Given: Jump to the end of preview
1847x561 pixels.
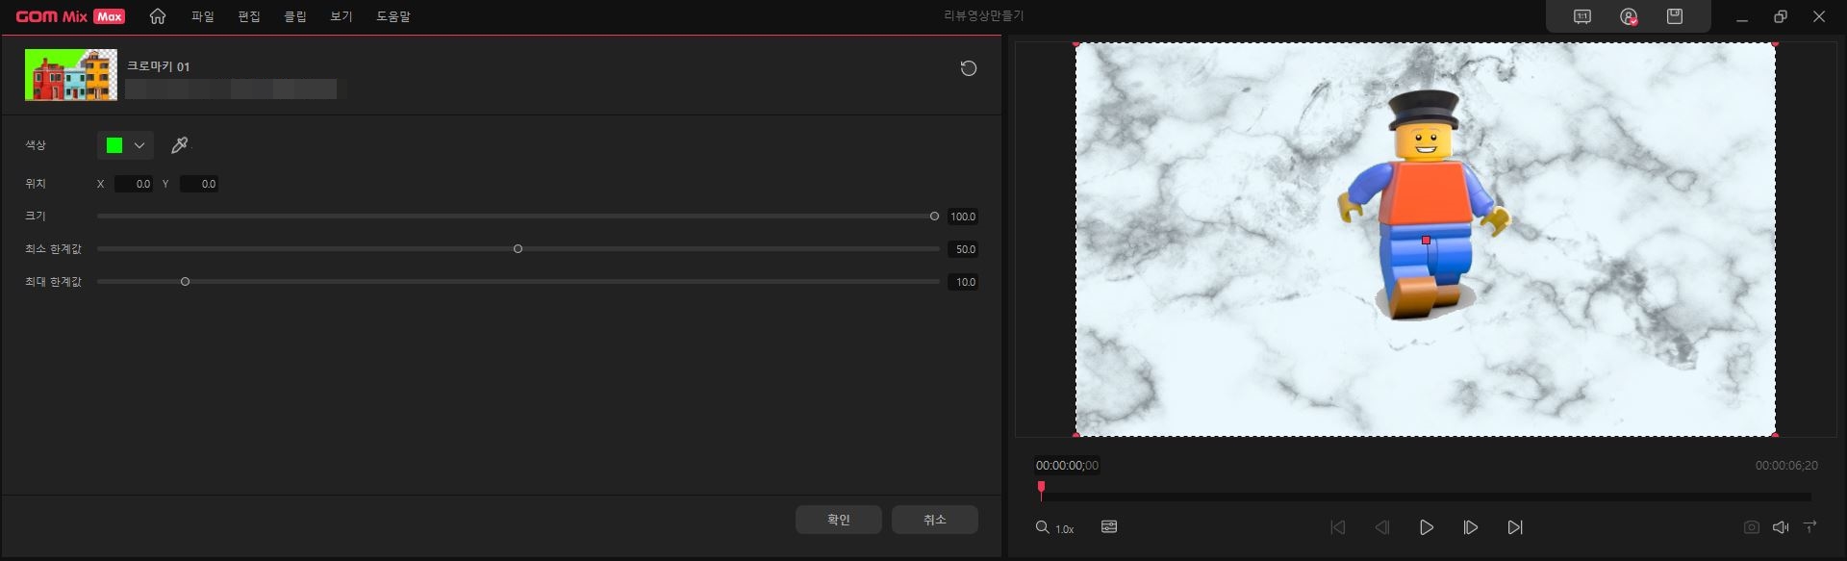Looking at the screenshot, I should 1515,527.
